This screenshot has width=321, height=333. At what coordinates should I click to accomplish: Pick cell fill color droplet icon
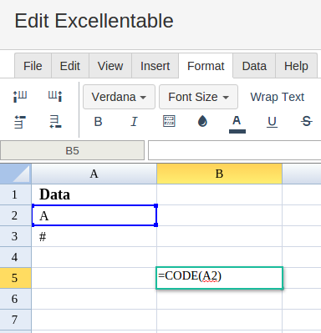[202, 121]
